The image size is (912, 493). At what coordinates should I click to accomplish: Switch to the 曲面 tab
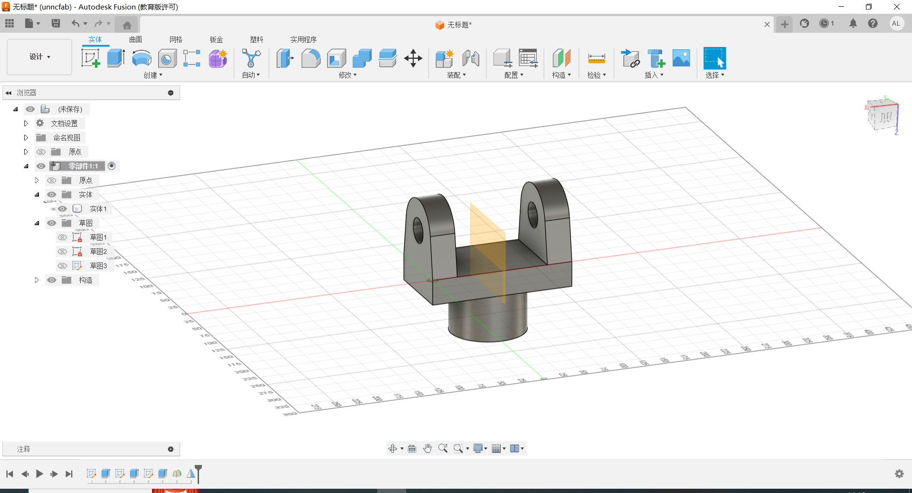(x=135, y=39)
